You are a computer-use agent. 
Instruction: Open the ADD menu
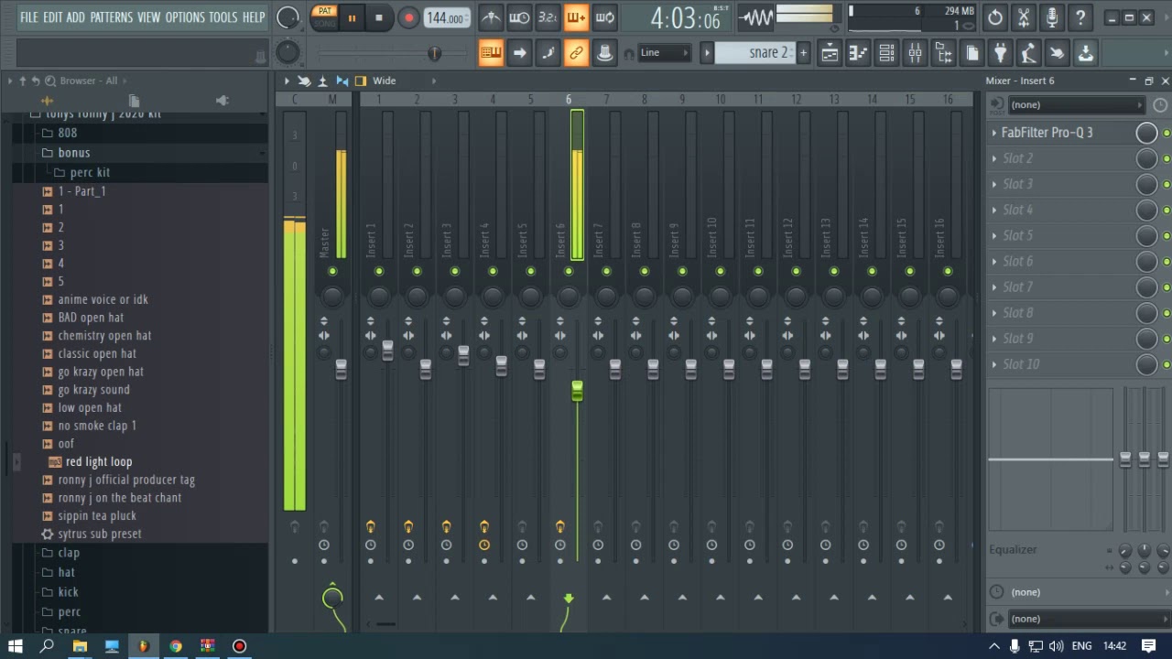coord(76,17)
